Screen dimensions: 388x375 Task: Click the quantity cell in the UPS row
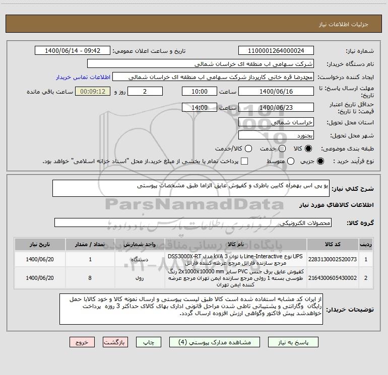[90, 260]
